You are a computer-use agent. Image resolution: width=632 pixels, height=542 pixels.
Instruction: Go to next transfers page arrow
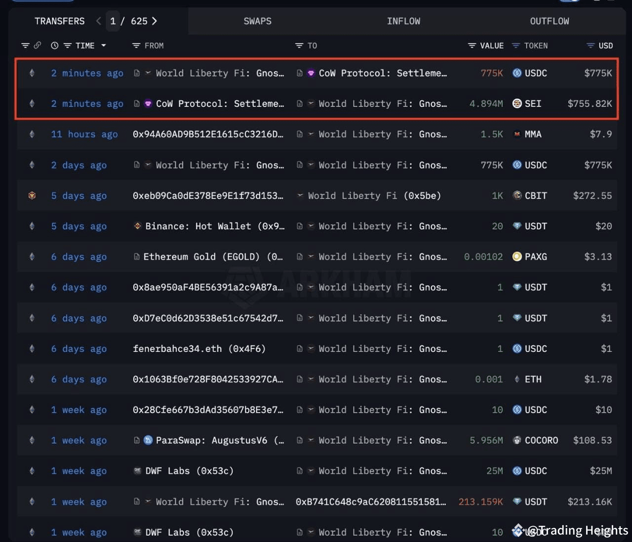pyautogui.click(x=155, y=21)
